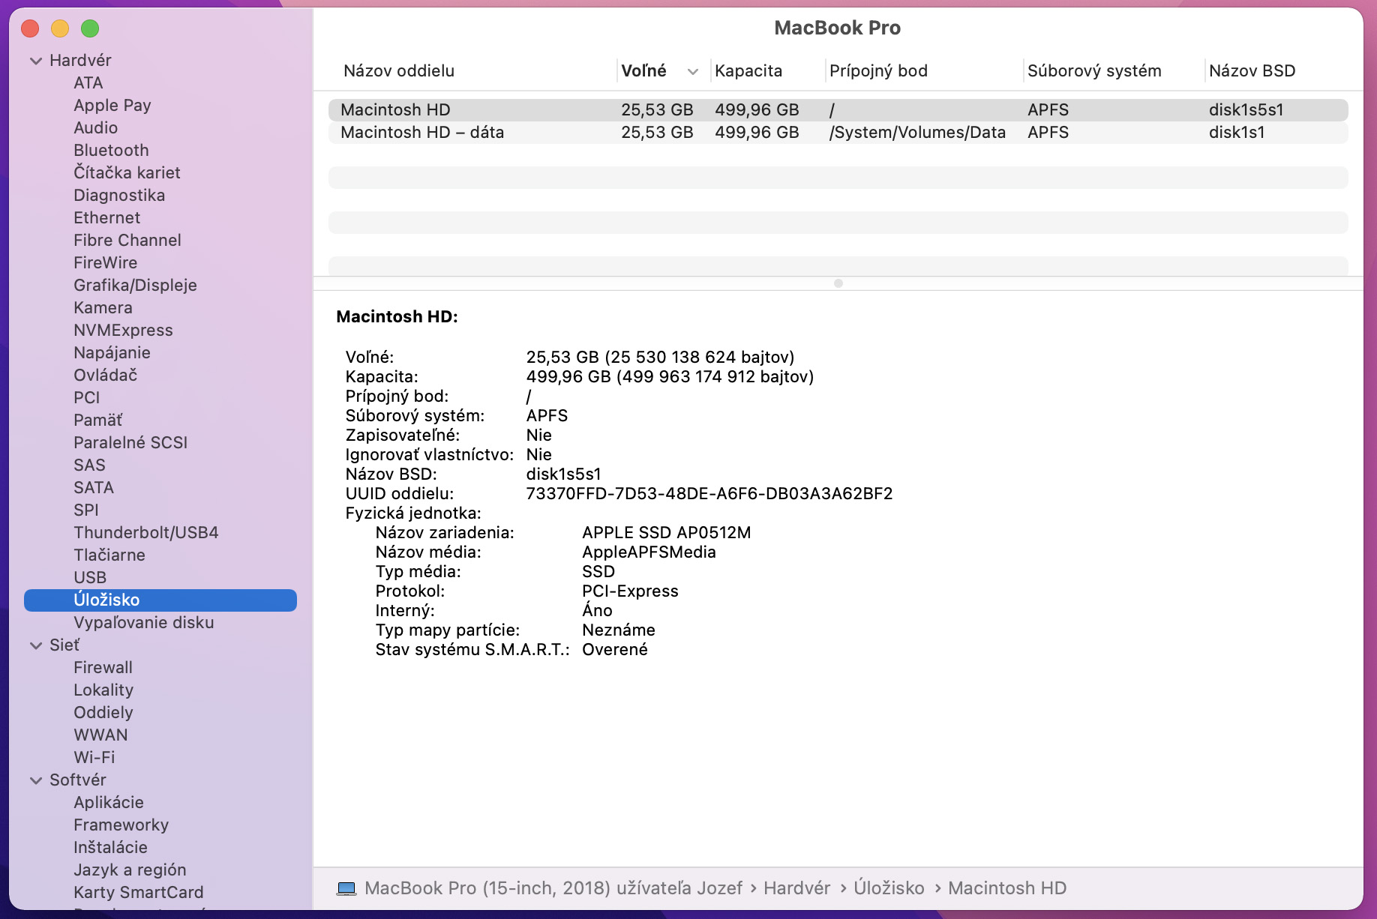Select Tlačiarne in the sidebar
The image size is (1377, 919).
(109, 555)
